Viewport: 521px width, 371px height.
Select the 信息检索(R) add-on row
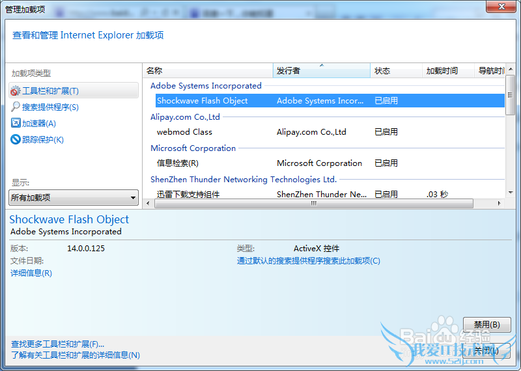pos(330,163)
